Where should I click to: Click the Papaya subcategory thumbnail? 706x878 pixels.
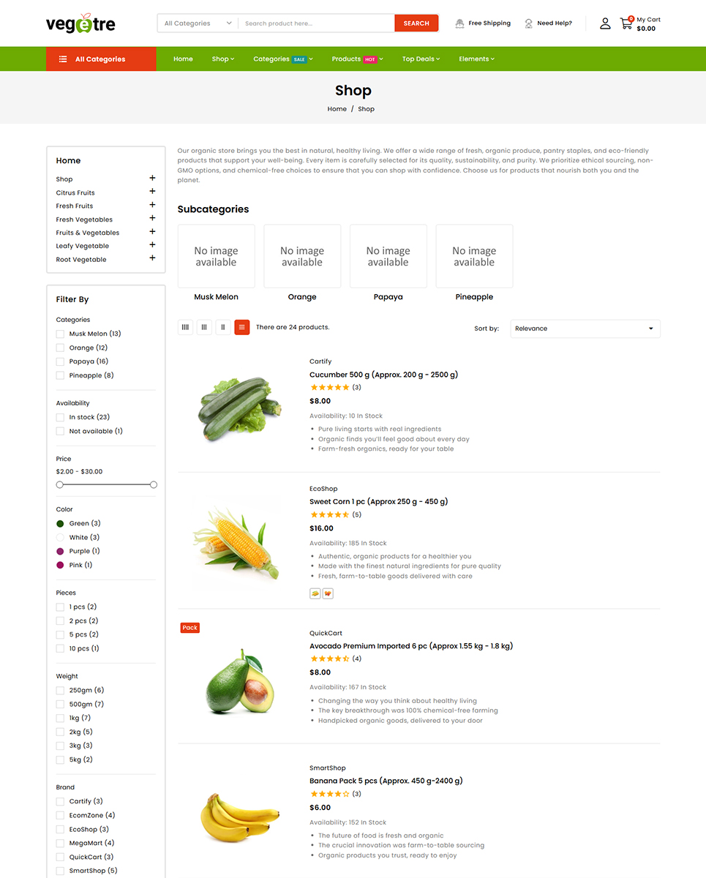388,257
